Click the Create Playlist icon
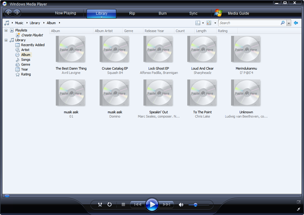This screenshot has height=215, width=304. click(x=18, y=35)
